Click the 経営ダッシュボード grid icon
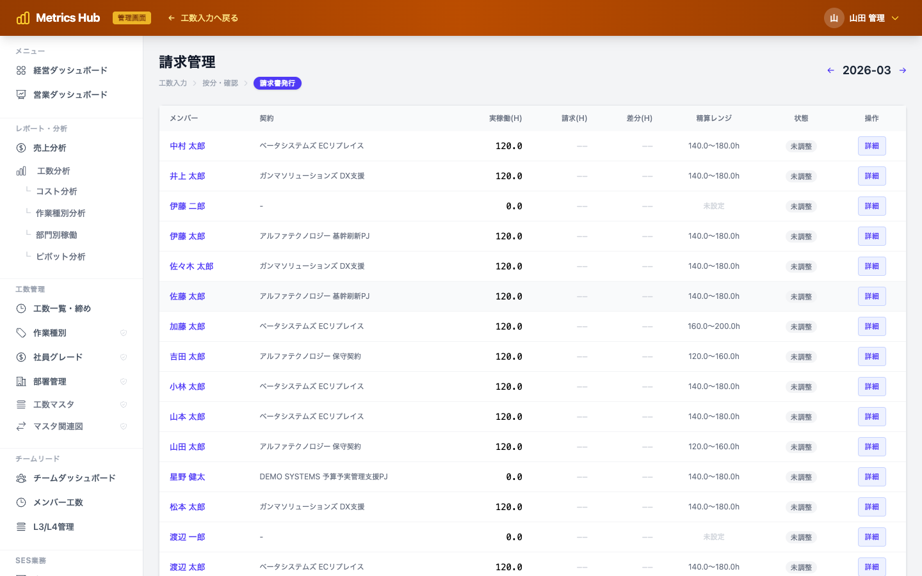Screen dimensions: 922x576 click(x=21, y=70)
